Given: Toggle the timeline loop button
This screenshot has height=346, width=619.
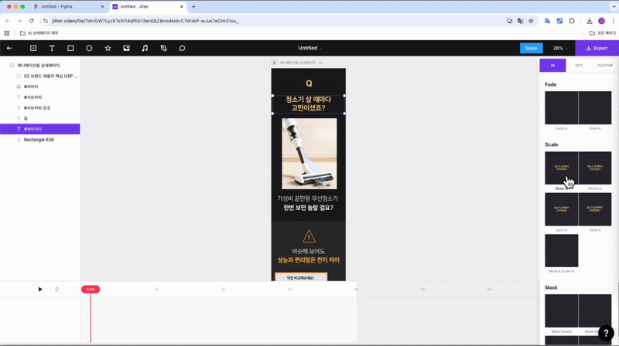Looking at the screenshot, I should [56, 290].
